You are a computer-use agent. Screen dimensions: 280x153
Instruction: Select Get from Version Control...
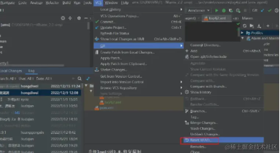point(138,76)
